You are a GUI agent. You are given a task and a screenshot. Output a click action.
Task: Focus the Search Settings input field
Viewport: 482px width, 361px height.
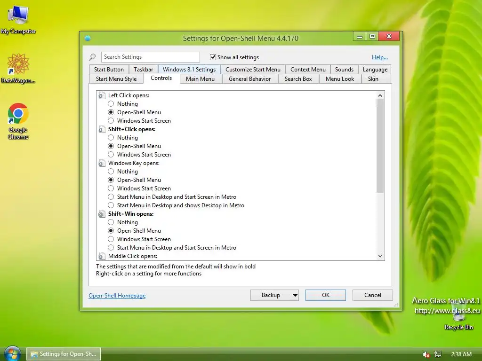pos(150,57)
